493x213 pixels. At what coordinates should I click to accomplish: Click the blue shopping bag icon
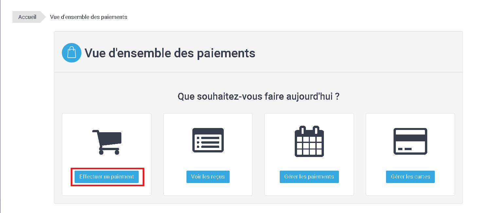(x=72, y=53)
